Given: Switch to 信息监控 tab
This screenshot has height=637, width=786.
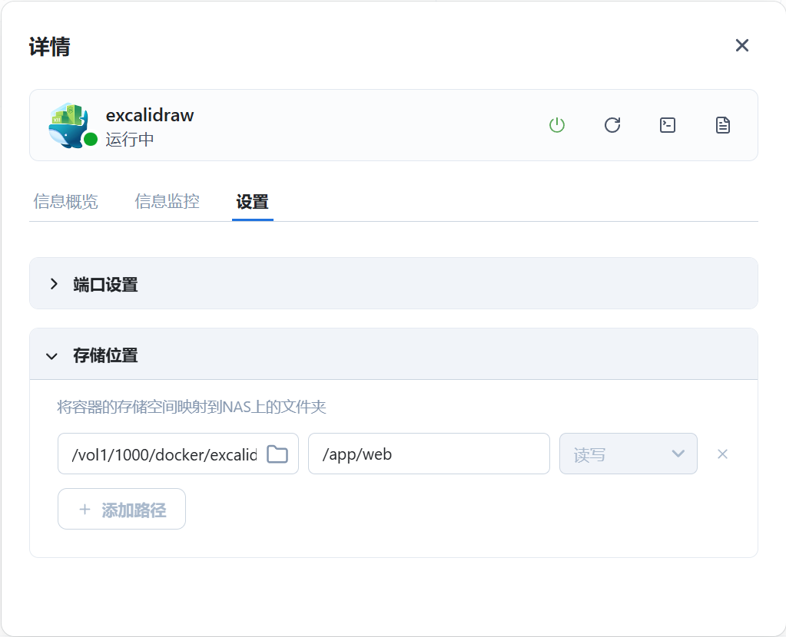Looking at the screenshot, I should (x=167, y=201).
